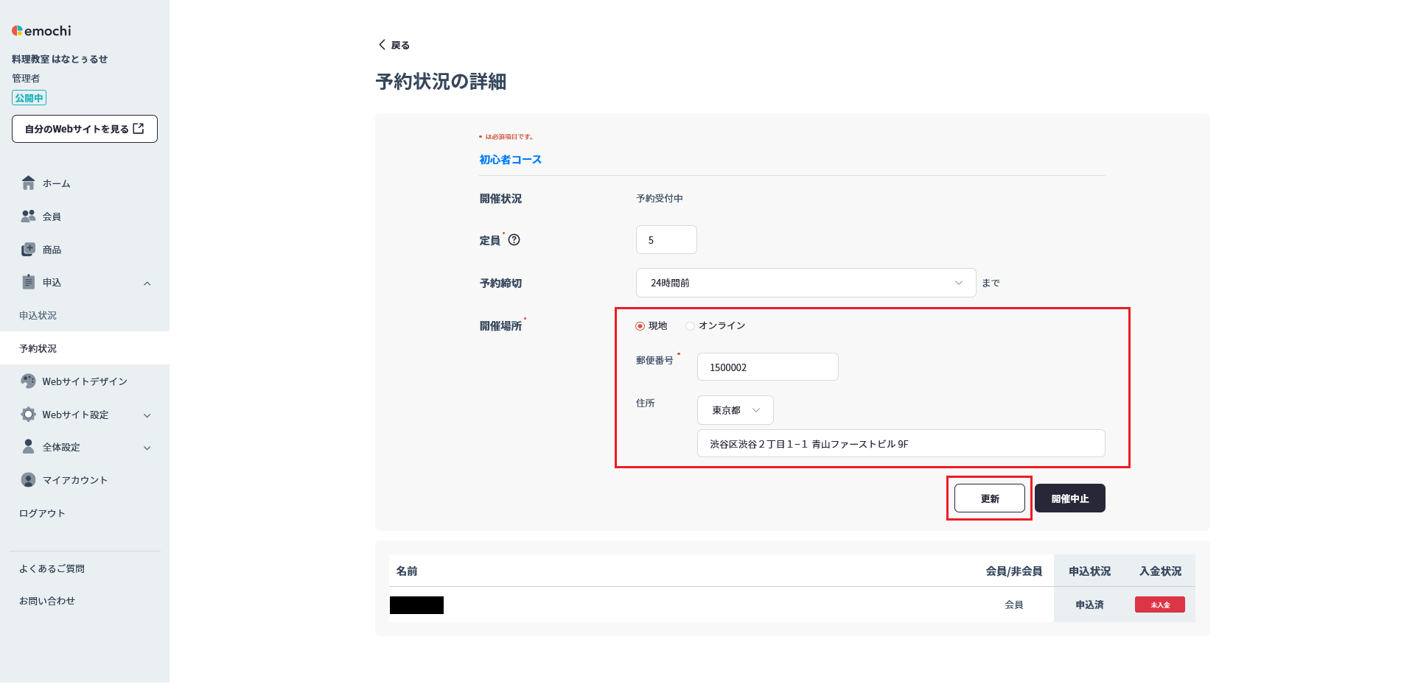The height and width of the screenshot is (684, 1418).
Task: Click the members (会員) people icon
Action: click(28, 216)
